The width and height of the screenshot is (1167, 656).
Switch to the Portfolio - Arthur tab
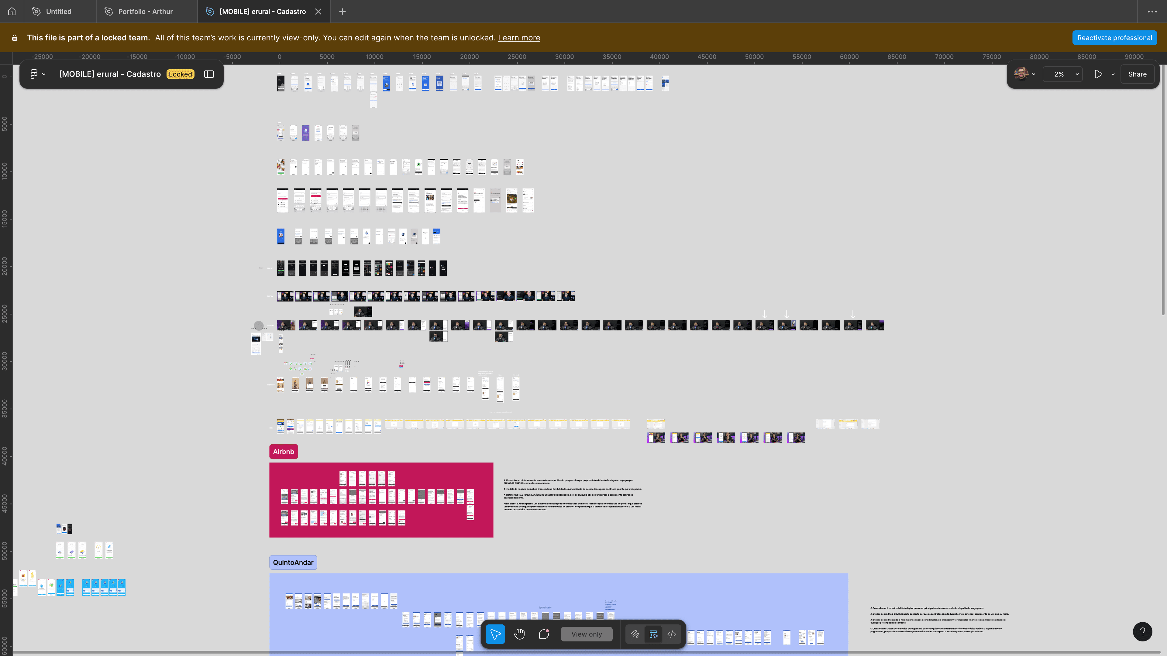[145, 11]
